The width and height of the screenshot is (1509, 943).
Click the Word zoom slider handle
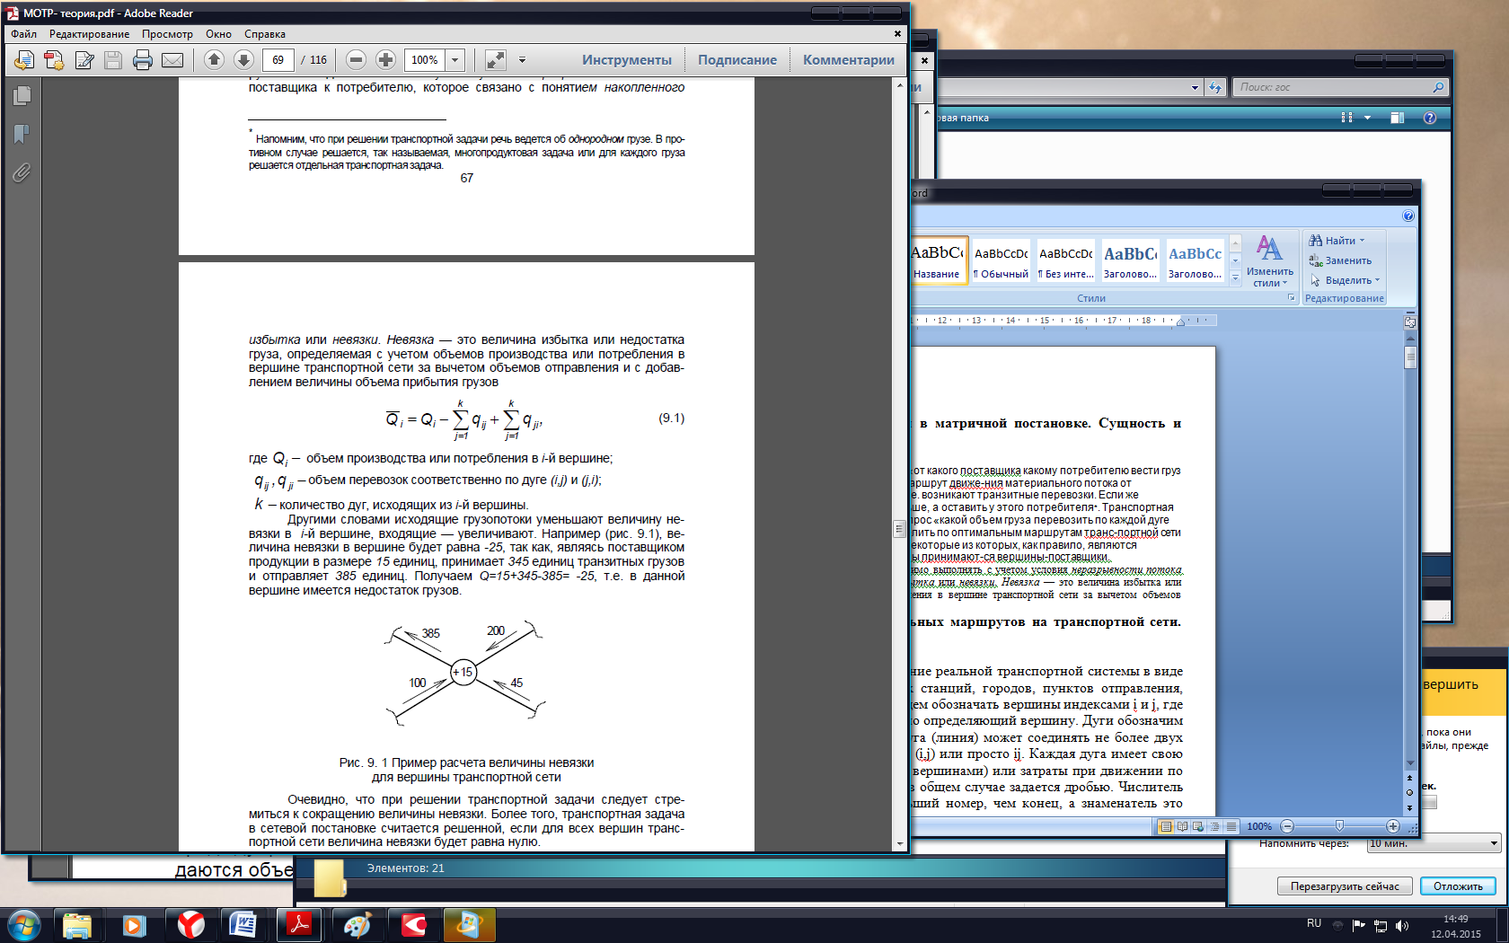coord(1339,825)
